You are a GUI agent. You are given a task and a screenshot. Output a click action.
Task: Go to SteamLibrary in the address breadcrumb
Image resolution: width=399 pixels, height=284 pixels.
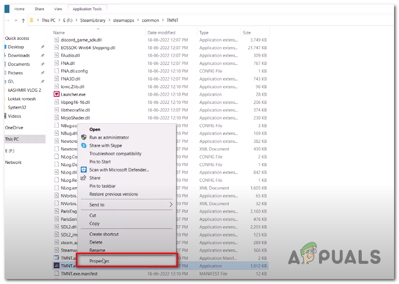(x=92, y=20)
